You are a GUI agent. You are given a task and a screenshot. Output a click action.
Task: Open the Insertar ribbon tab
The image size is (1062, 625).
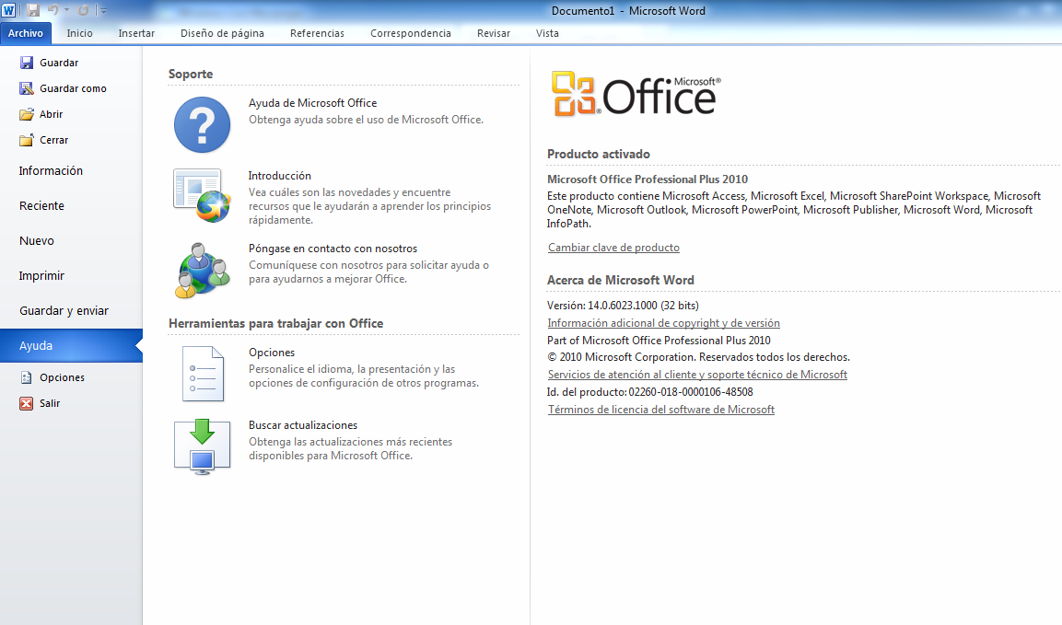click(137, 33)
